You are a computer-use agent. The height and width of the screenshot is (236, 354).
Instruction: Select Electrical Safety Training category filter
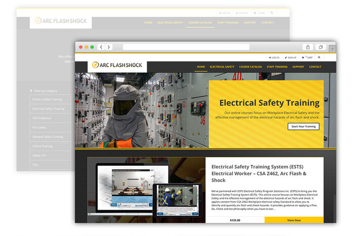coord(50,109)
